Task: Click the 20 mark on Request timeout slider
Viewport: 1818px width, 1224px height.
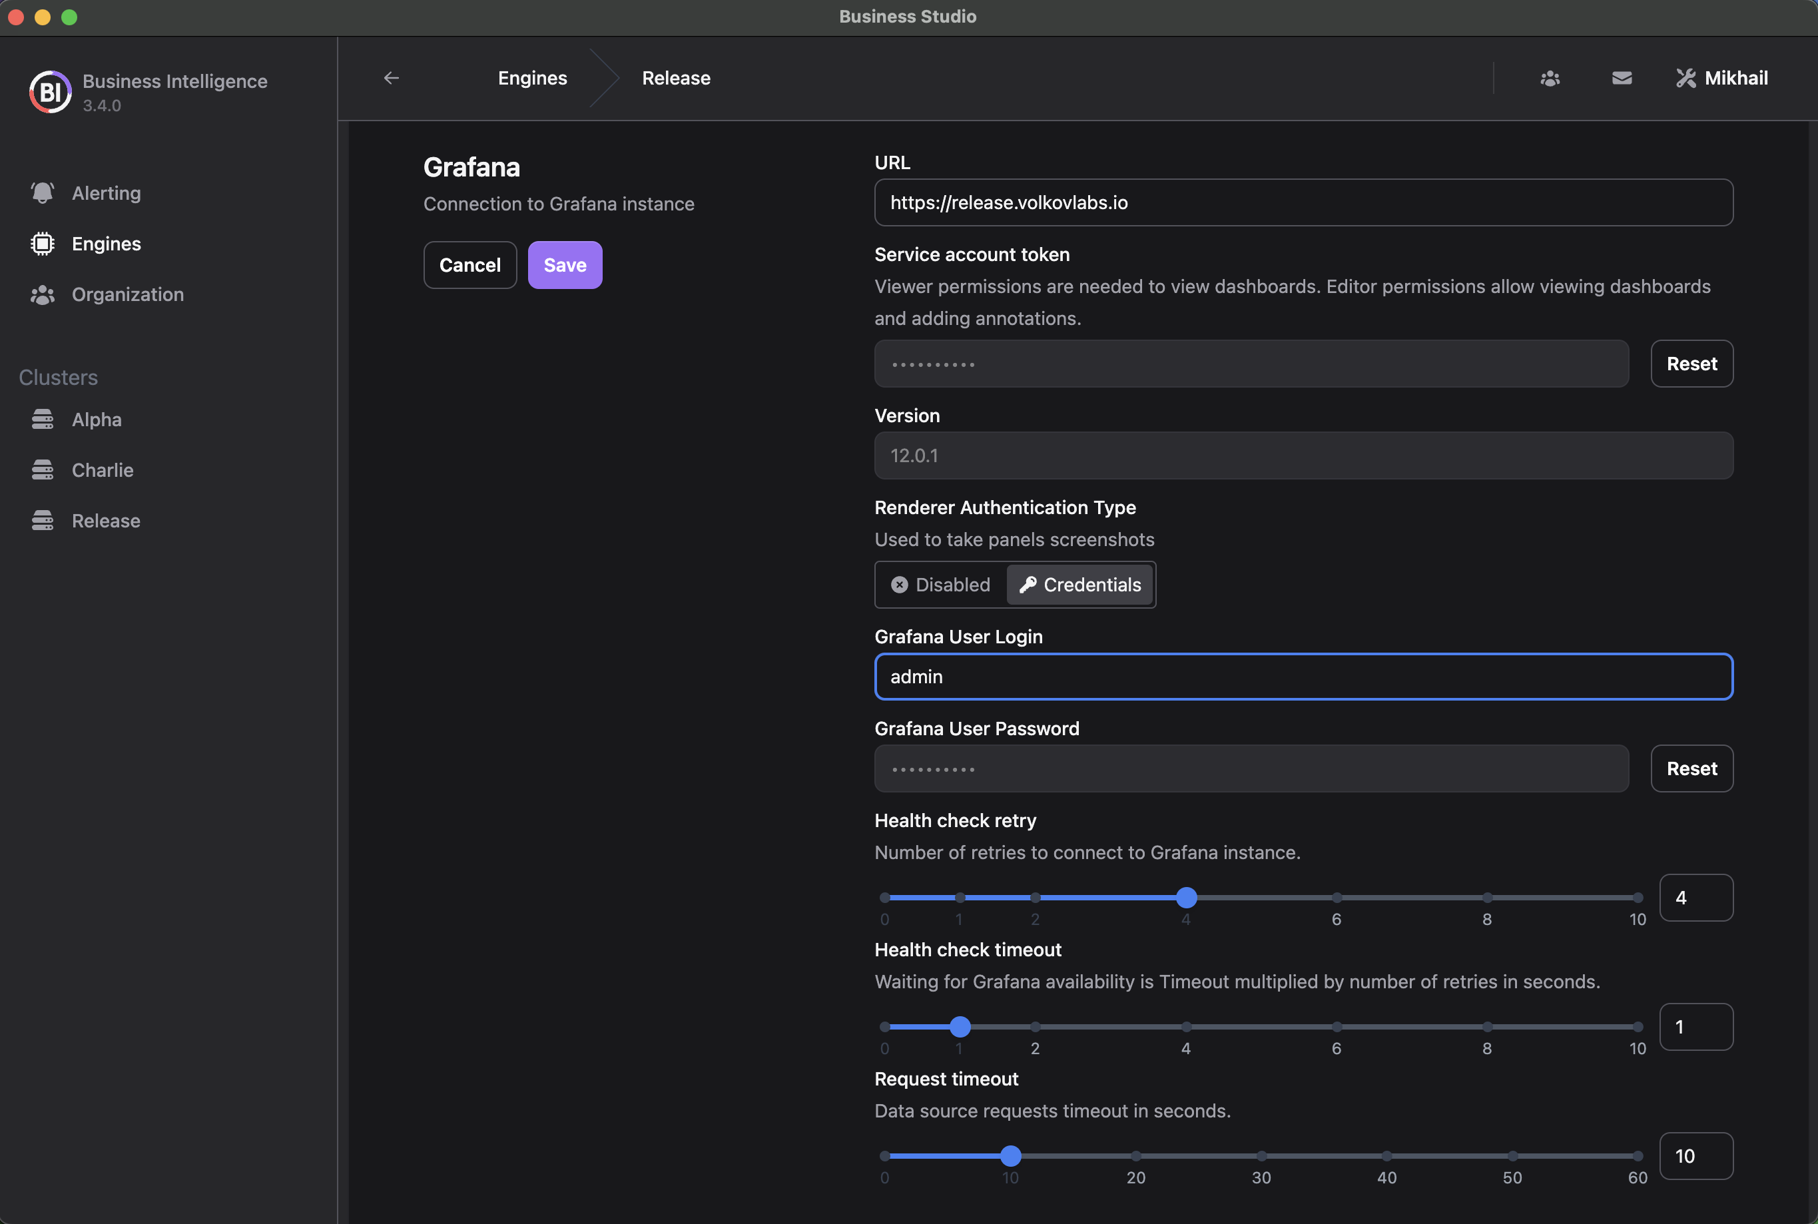Action: click(x=1136, y=1178)
